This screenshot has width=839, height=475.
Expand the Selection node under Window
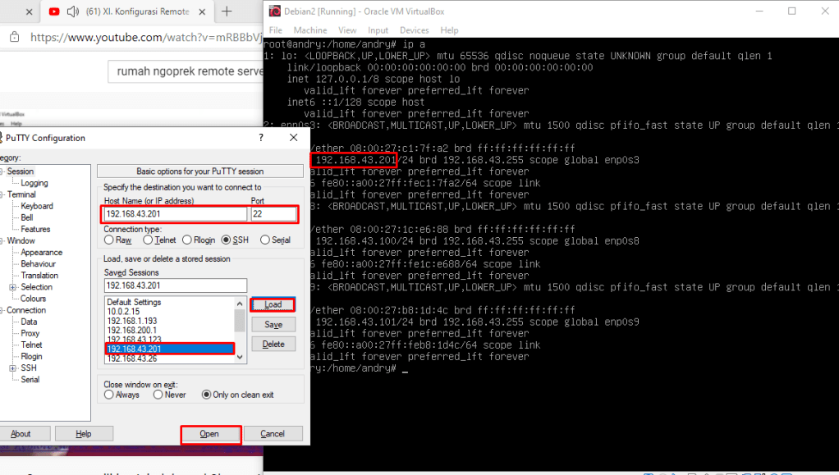(x=13, y=287)
